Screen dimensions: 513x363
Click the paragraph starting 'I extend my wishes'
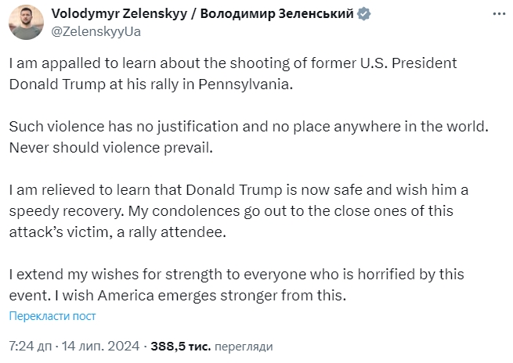237,285
